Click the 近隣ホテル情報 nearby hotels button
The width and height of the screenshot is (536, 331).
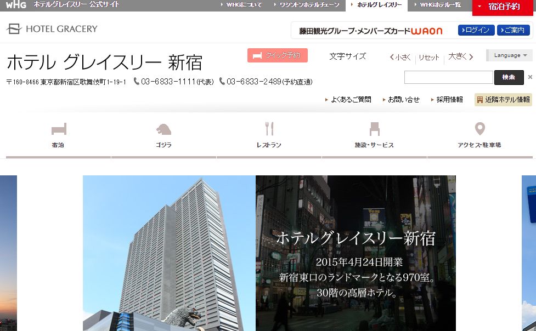[503, 99]
